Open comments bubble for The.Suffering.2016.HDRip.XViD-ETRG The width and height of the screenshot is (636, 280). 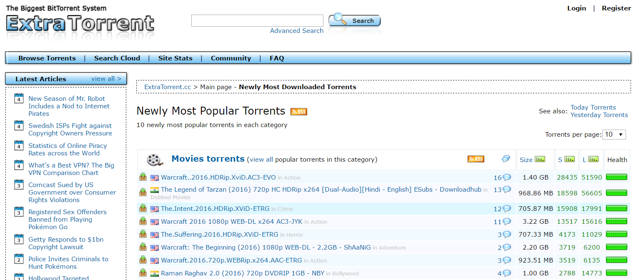coord(507,235)
